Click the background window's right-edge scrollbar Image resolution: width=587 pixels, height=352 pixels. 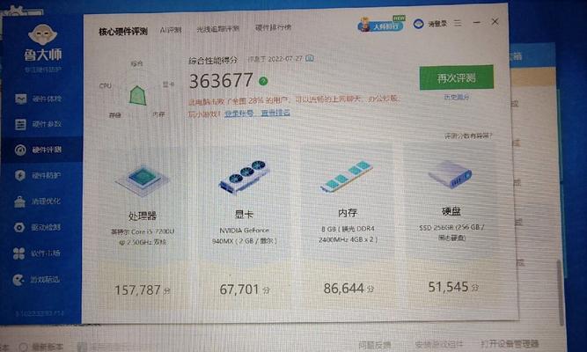pos(561,292)
